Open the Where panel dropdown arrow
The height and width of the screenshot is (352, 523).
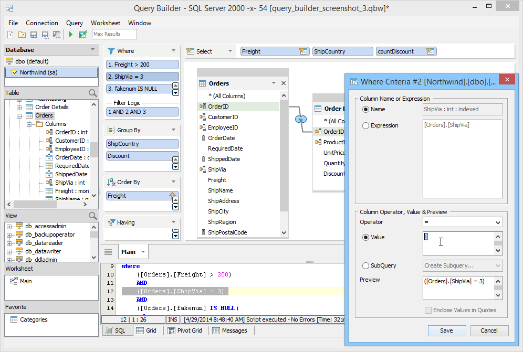click(173, 51)
